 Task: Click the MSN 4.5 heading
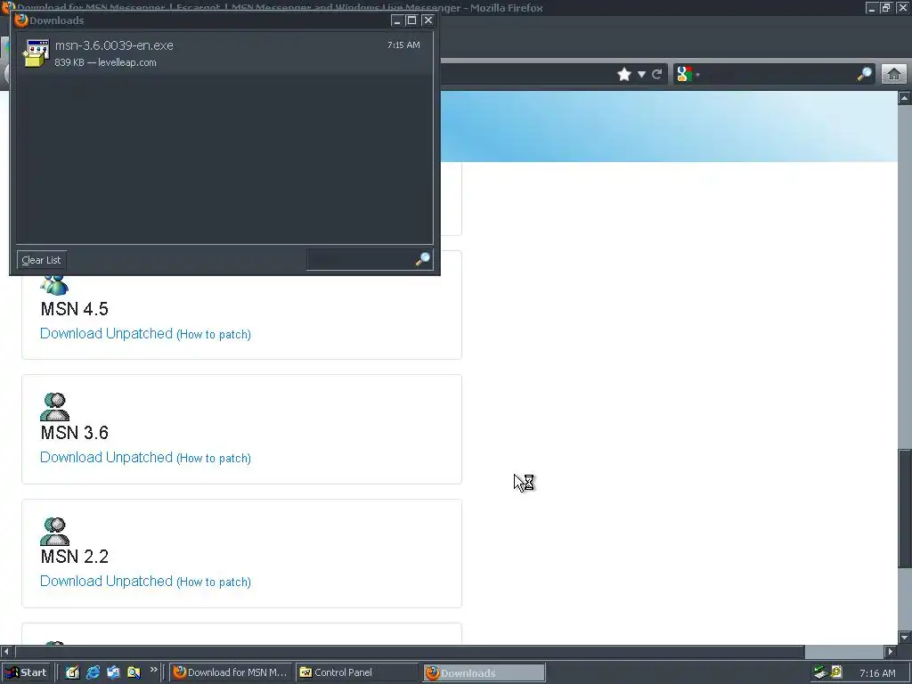[75, 309]
